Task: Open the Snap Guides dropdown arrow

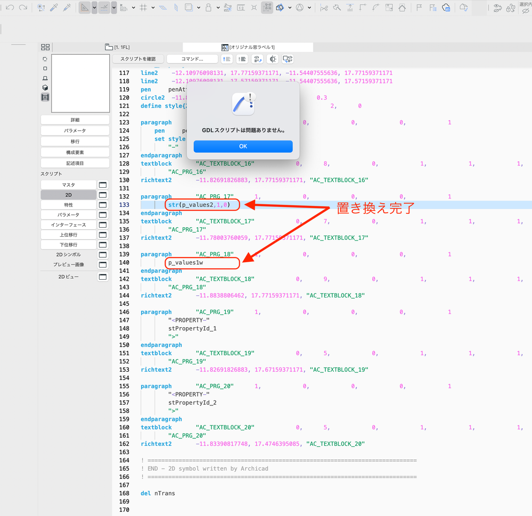Action: (114, 7)
